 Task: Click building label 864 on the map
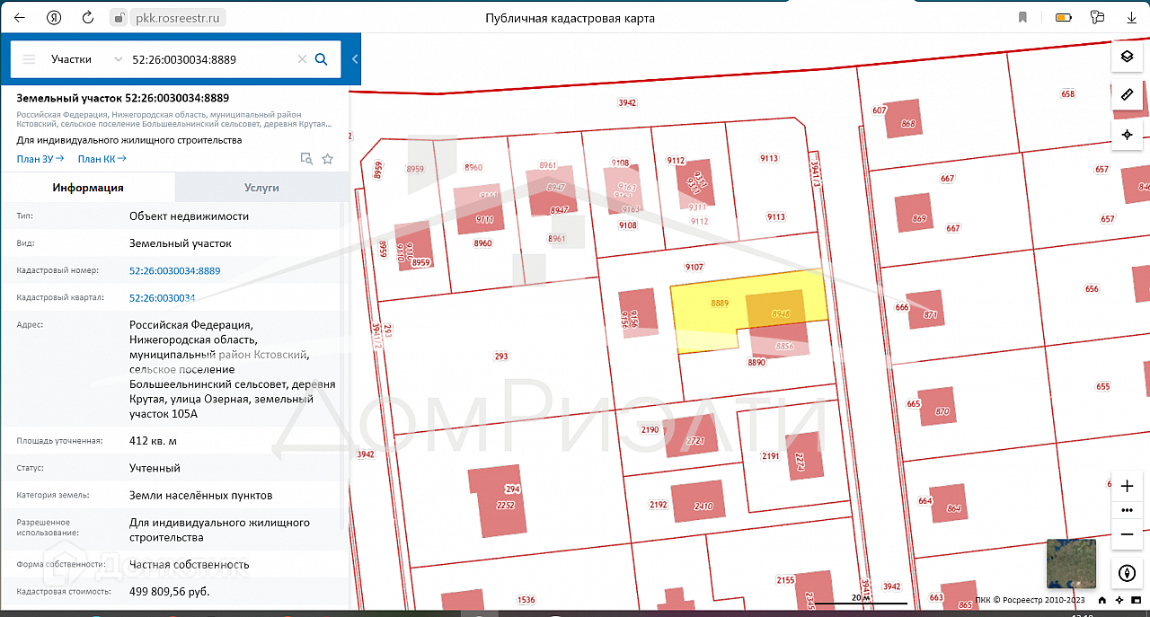[953, 509]
